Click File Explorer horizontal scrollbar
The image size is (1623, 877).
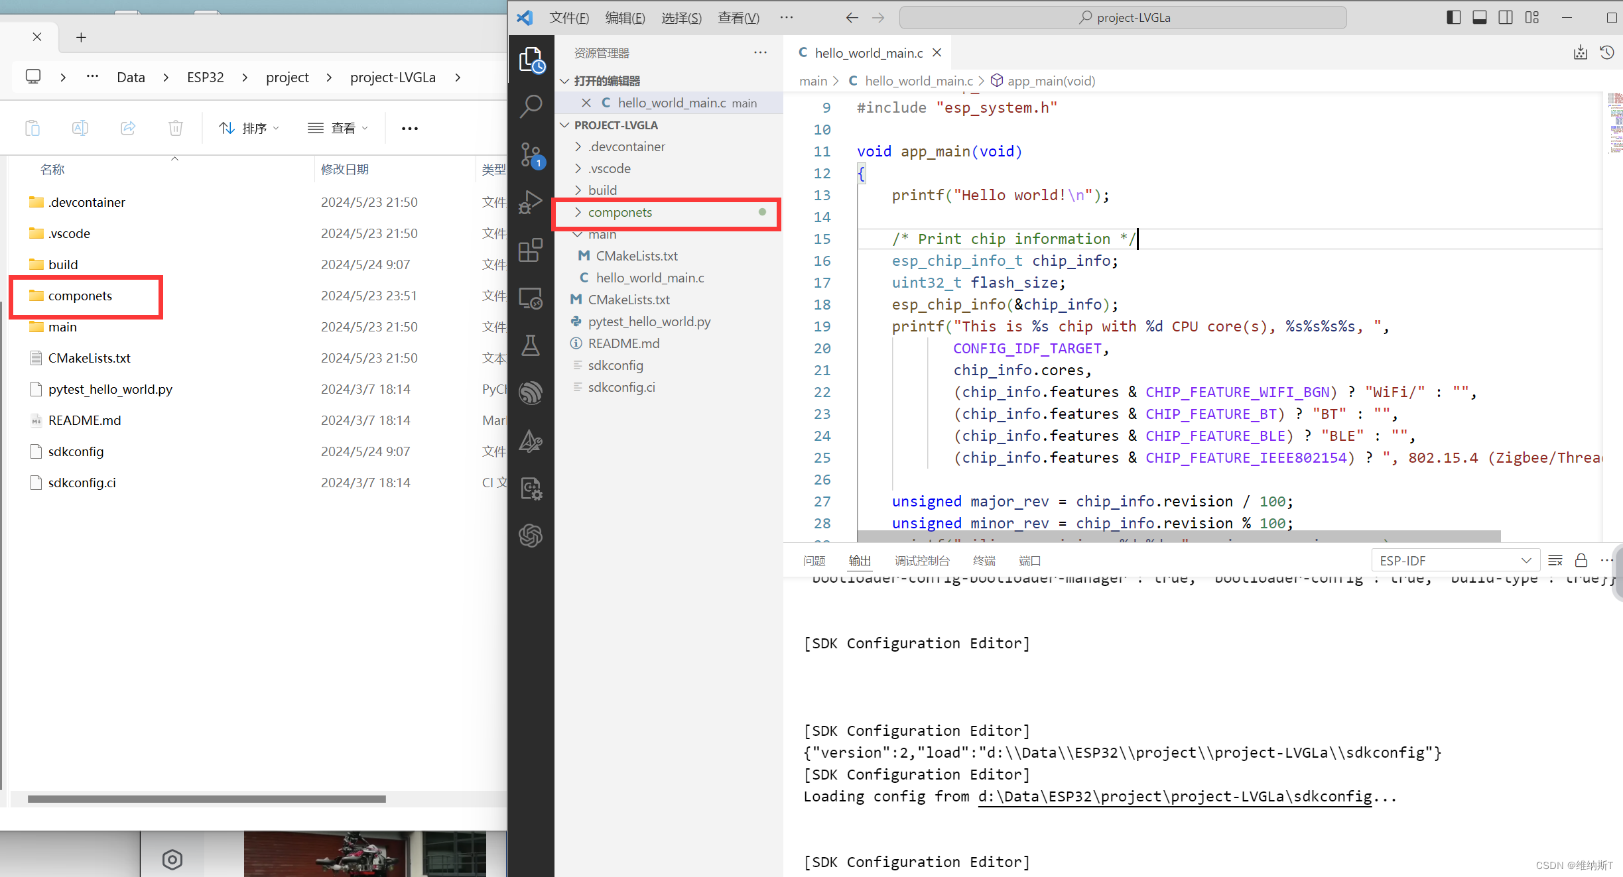pyautogui.click(x=206, y=799)
